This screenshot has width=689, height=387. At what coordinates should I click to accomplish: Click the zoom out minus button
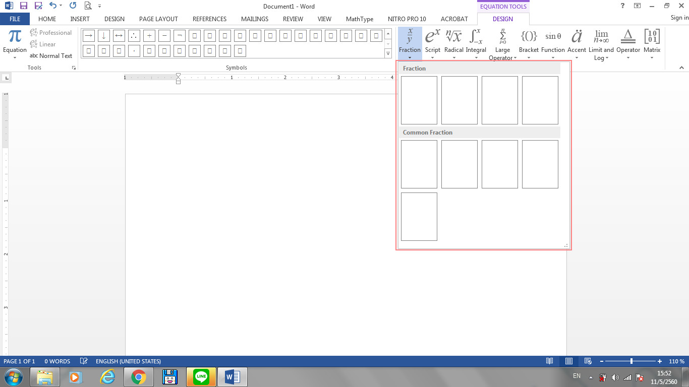601,361
